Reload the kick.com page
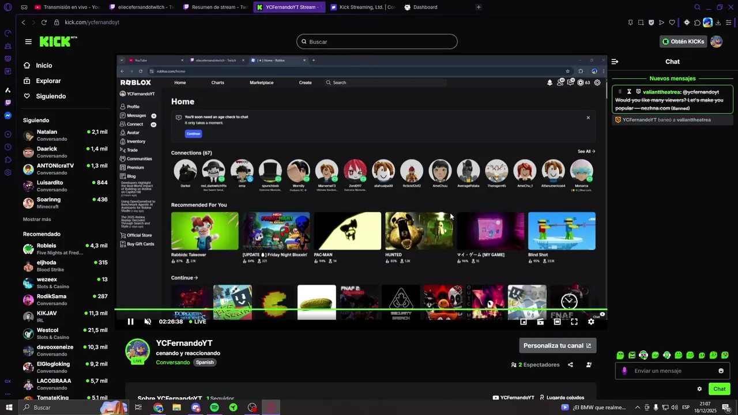This screenshot has width=738, height=415. click(44, 22)
